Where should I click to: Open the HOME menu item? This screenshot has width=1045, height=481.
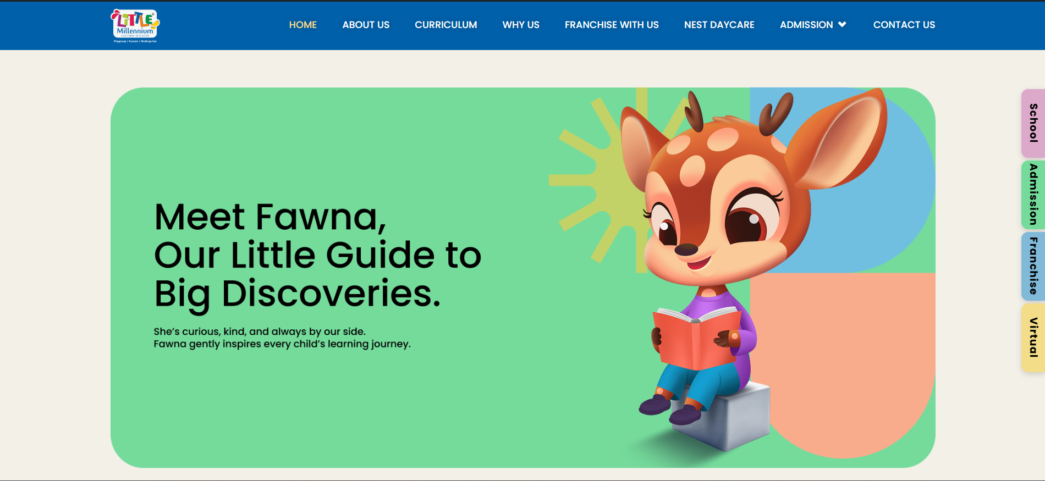(x=303, y=25)
